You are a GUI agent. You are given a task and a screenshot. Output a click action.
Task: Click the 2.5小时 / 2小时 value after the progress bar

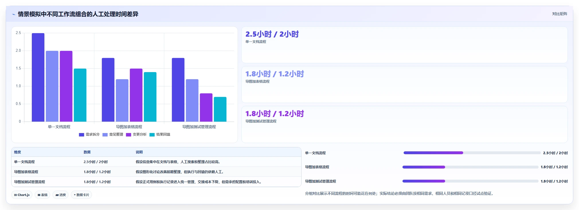click(555, 153)
